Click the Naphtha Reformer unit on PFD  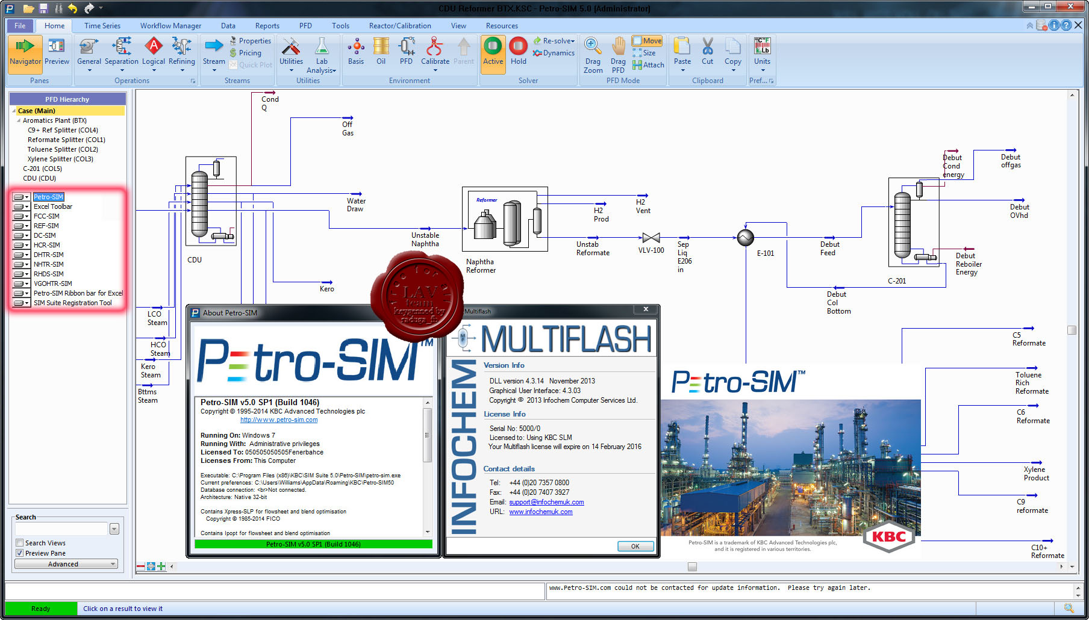point(505,219)
